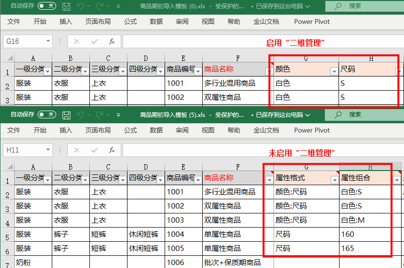
Task: Open 数据 tab in bottom window
Action: 156,130
